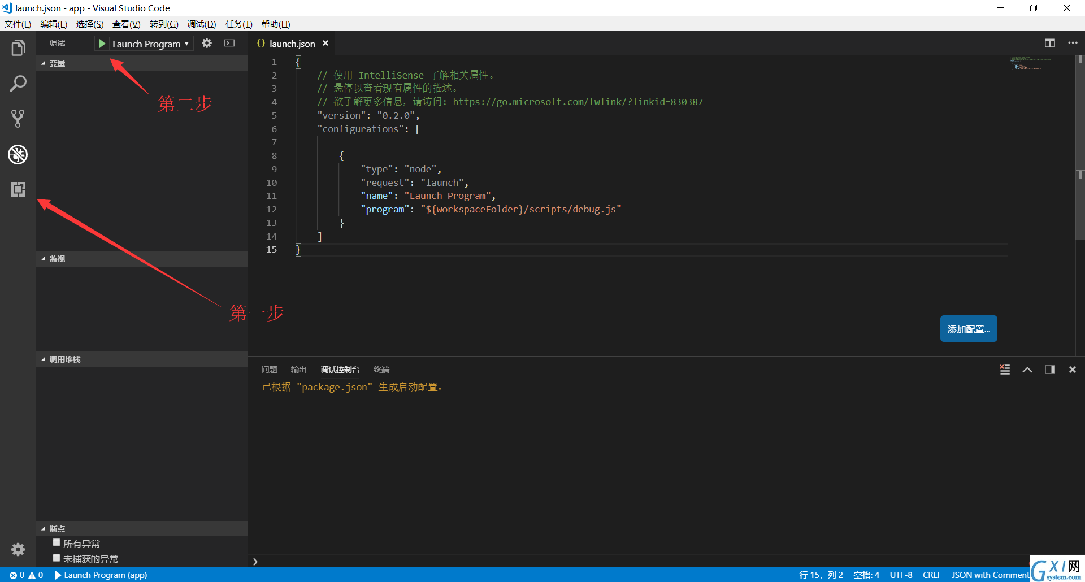Screen dimensions: 1085x582
Task: Clear the debug console output
Action: click(1005, 370)
